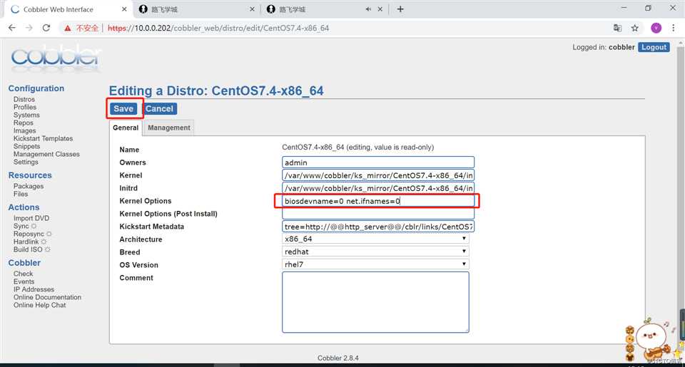Open Kickstart Templates link
This screenshot has width=685, height=367.
43,138
